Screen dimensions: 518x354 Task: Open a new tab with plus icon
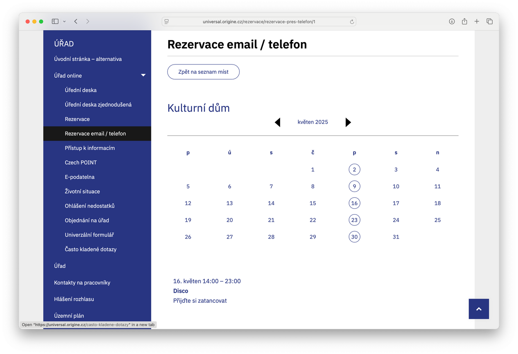pyautogui.click(x=477, y=22)
